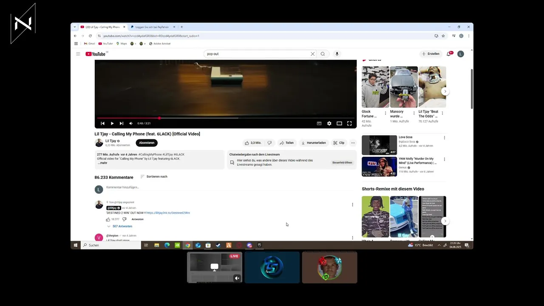Screen dimensions: 544x306
Task: Seek on the video progress bar
Action: [226, 118]
